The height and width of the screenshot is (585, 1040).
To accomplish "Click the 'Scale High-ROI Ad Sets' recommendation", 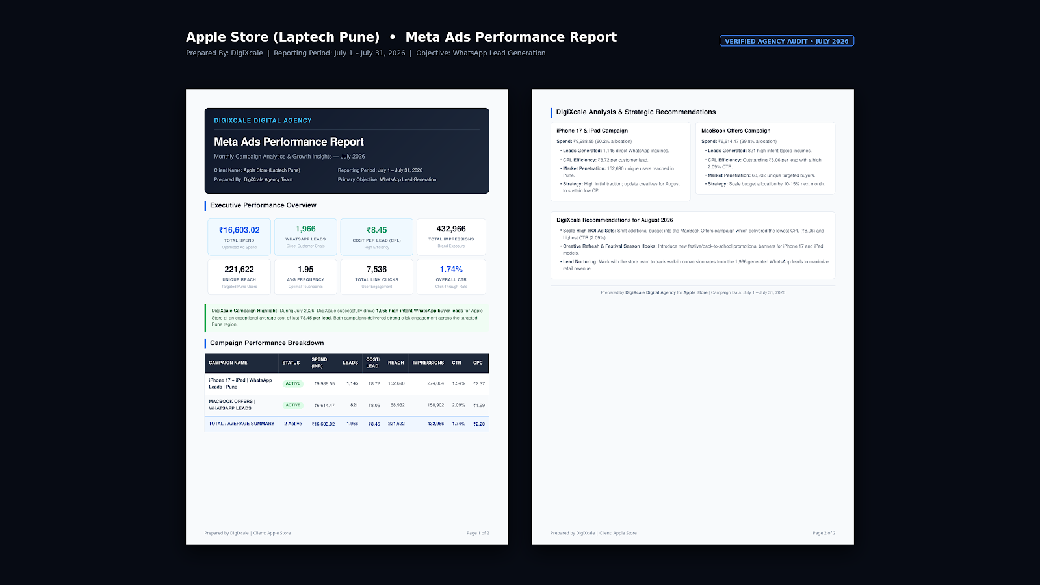I will tap(693, 234).
